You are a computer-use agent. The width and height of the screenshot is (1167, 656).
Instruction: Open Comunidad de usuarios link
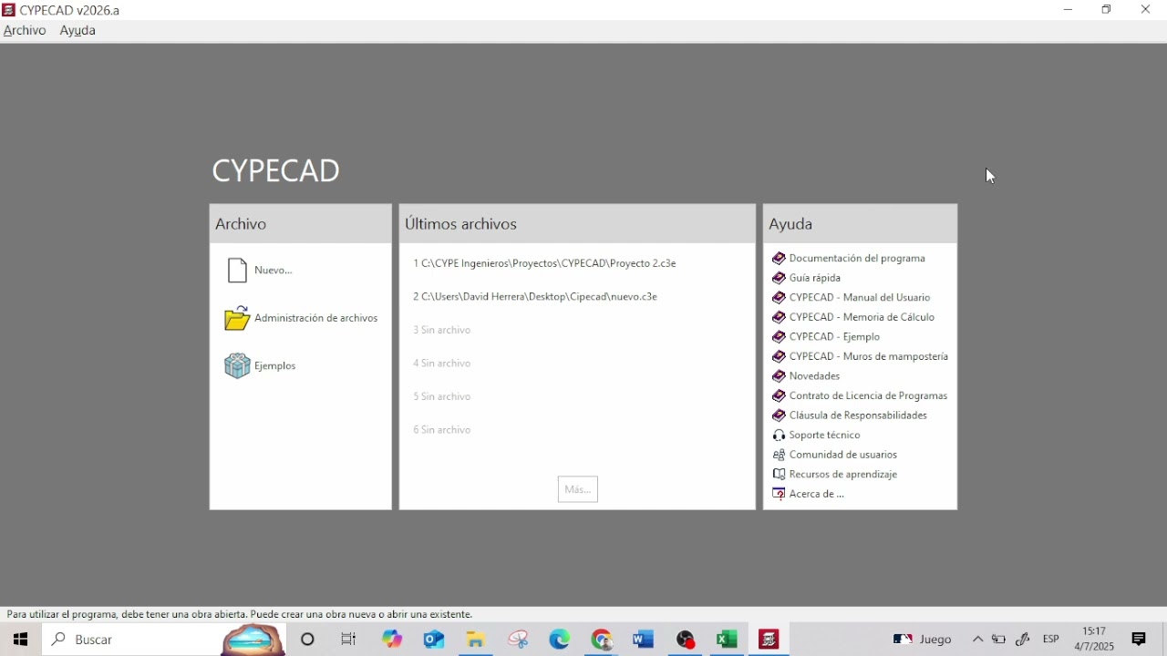[836, 456]
